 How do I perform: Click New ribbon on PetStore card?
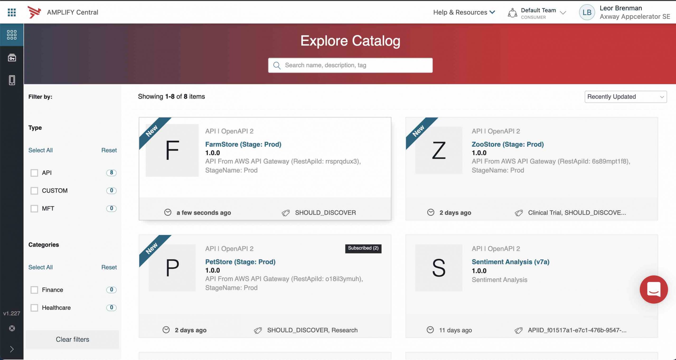pos(152,248)
